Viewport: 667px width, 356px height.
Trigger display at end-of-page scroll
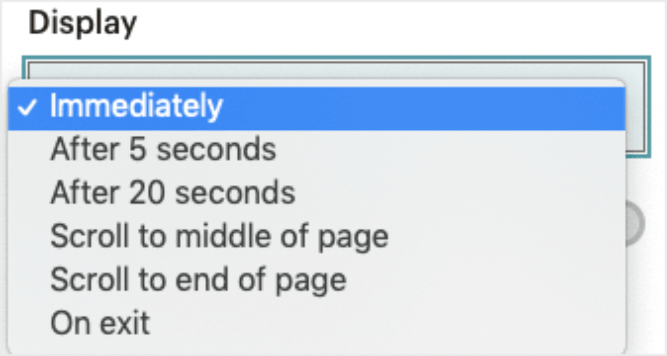tap(198, 279)
